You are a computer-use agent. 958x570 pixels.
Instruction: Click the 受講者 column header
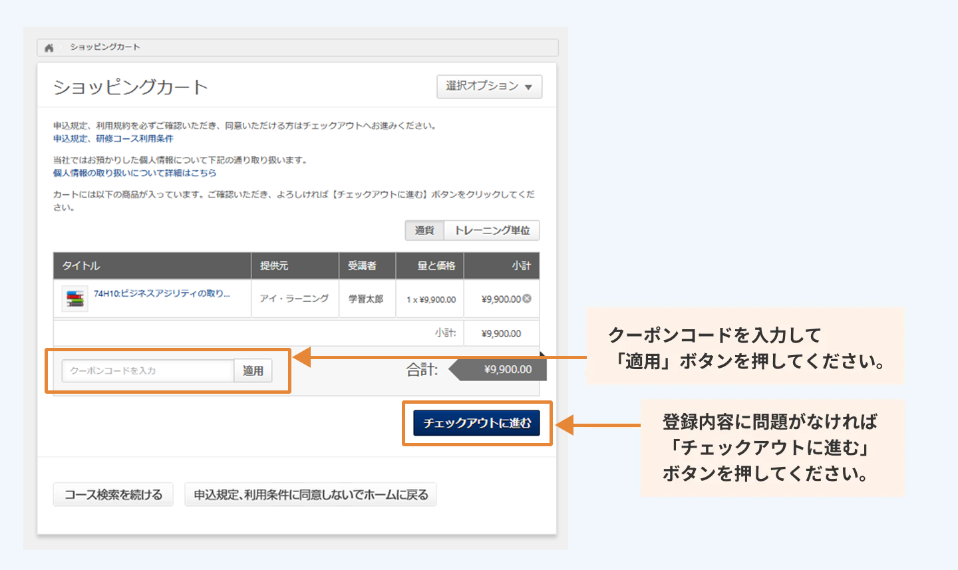coord(362,265)
